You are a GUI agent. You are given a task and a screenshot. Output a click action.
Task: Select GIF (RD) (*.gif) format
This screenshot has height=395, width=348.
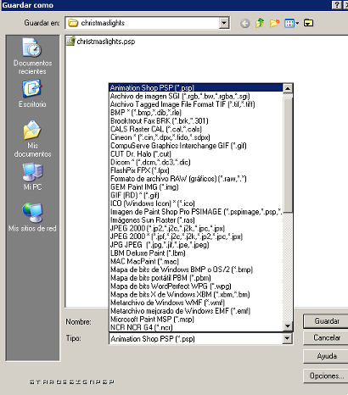(x=196, y=195)
